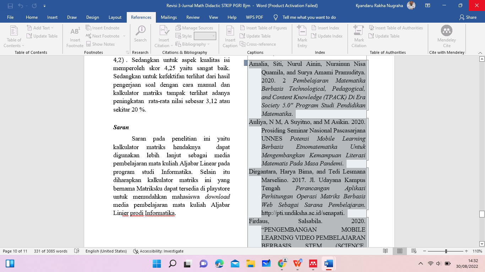Open Customize Quick Access Toolbar arrow
The image size is (485, 272).
(x=44, y=6)
